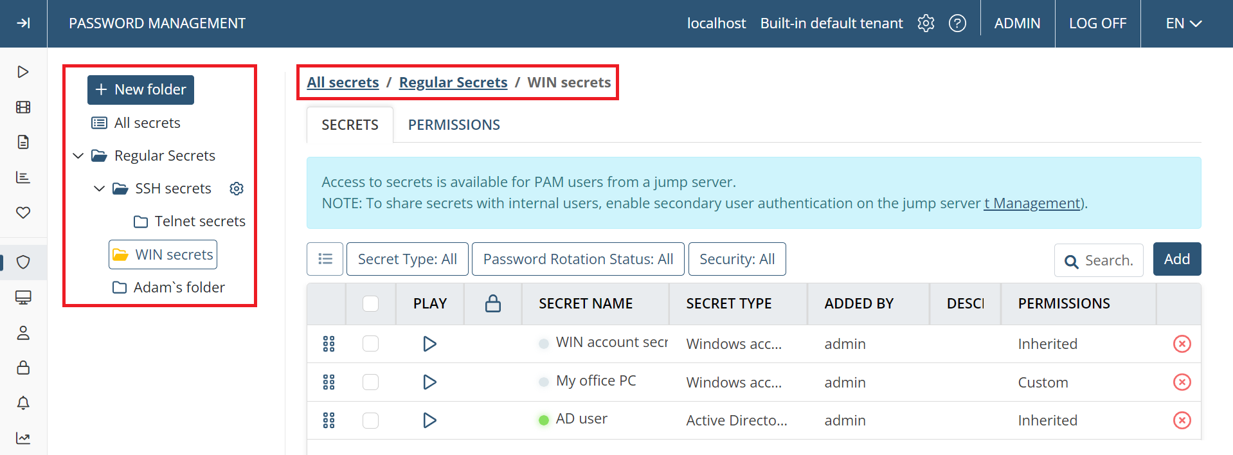Open the shield icon in left sidebar
The height and width of the screenshot is (455, 1233).
point(23,262)
